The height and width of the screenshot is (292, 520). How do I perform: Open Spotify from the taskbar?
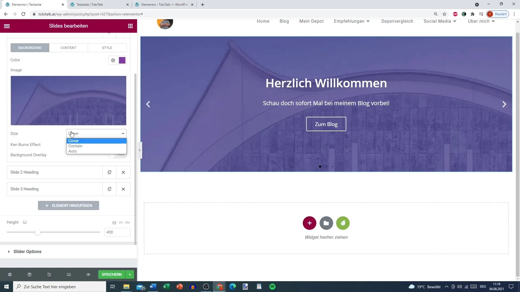tap(272, 287)
